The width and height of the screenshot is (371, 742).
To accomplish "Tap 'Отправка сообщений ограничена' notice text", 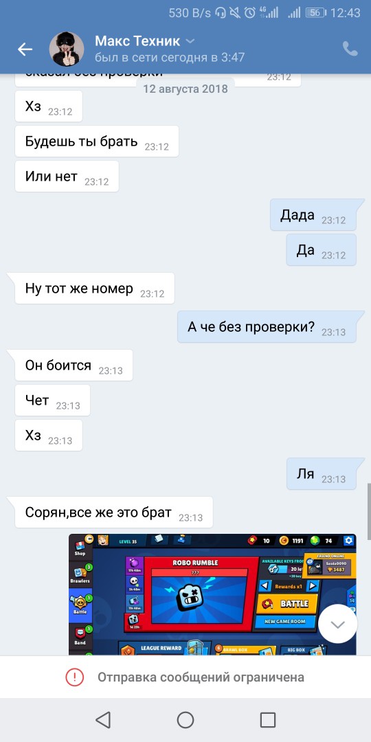I will click(201, 677).
